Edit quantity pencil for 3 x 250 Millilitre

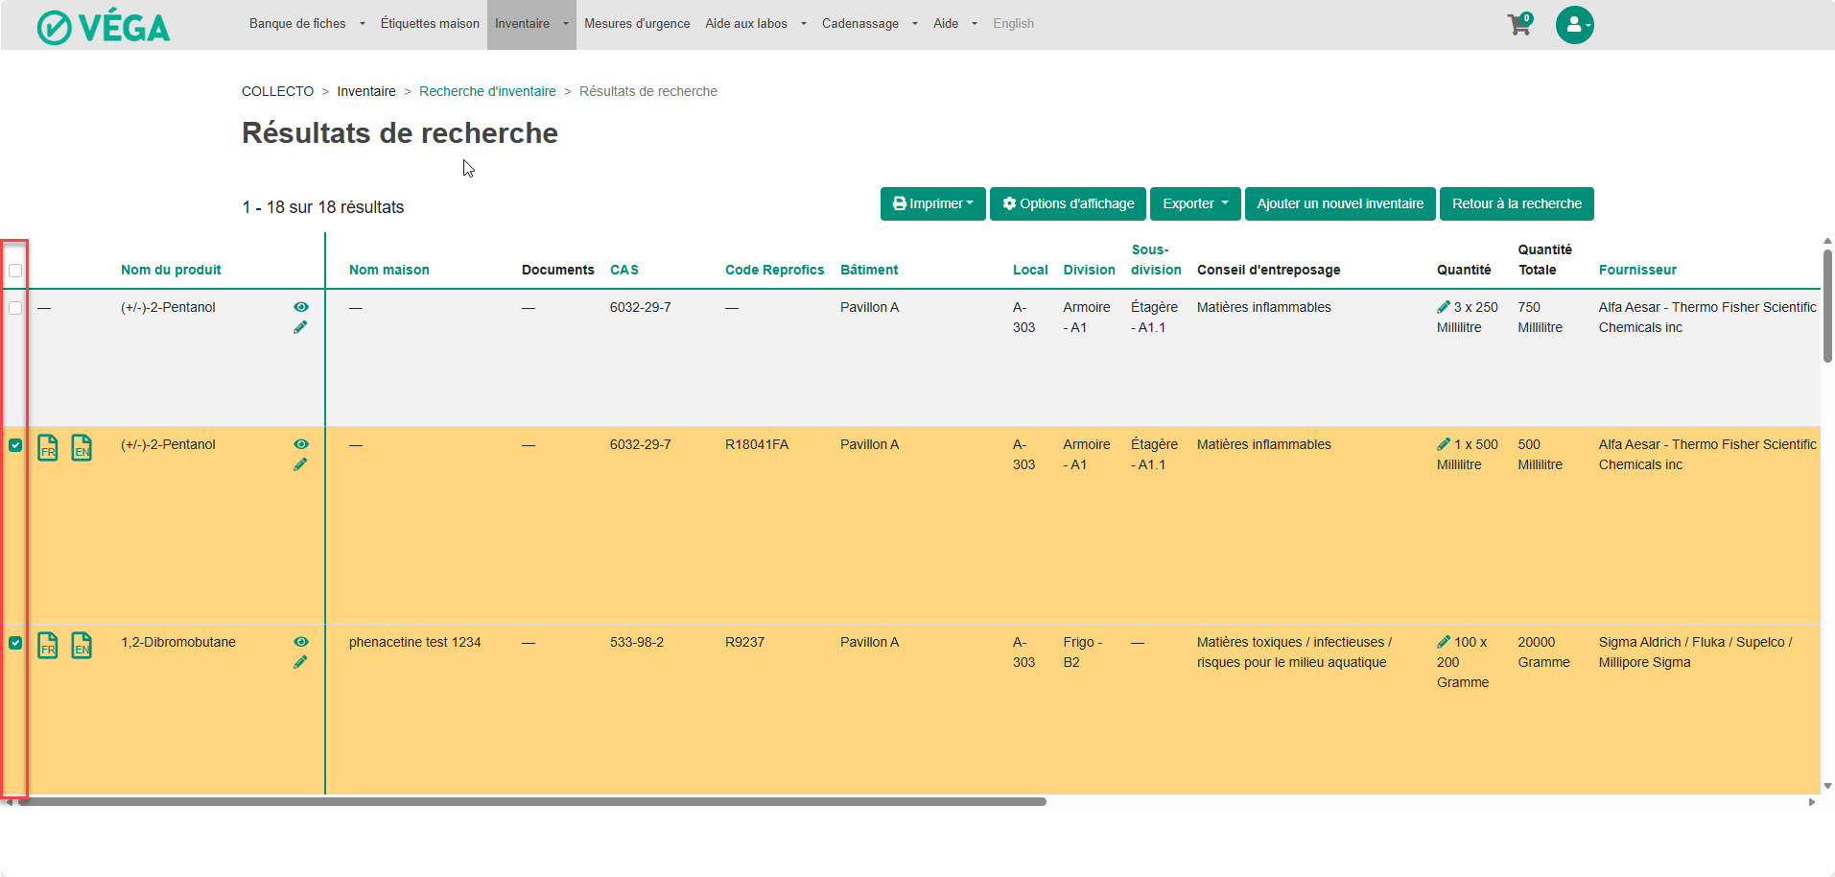pos(1444,307)
